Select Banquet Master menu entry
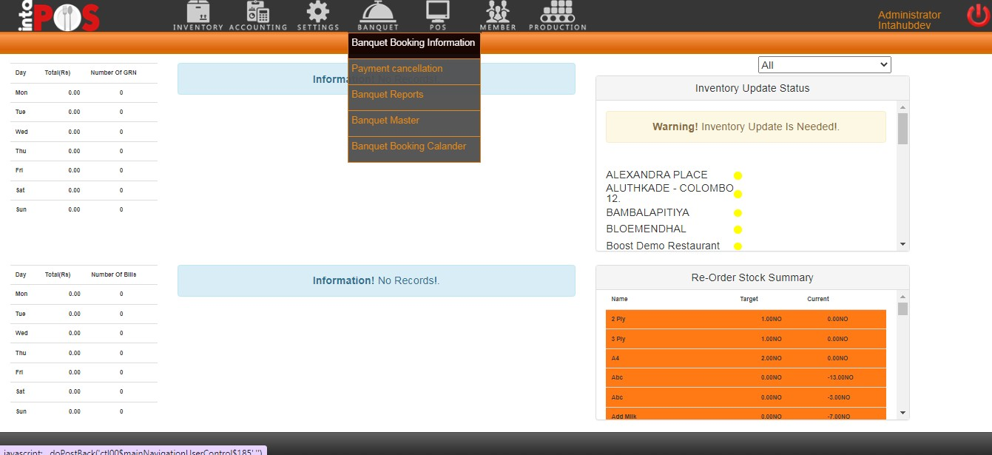The image size is (992, 455). (x=385, y=121)
